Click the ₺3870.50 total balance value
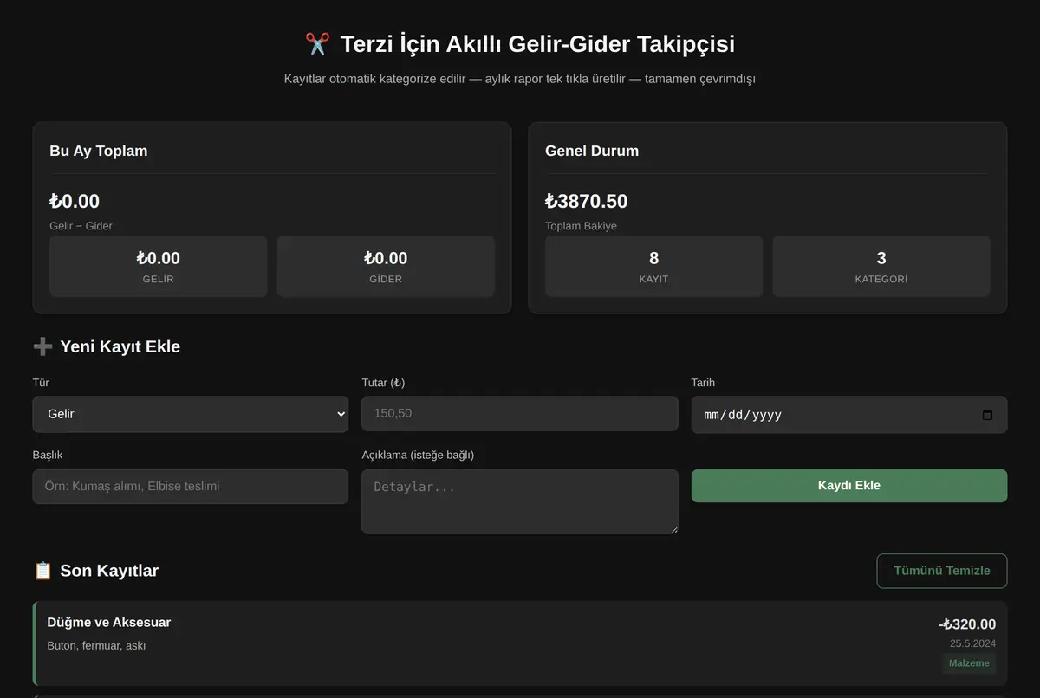1040x698 pixels. tap(586, 202)
